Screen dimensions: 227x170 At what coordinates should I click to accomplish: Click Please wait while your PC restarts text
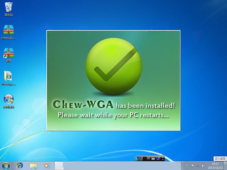tap(113, 115)
